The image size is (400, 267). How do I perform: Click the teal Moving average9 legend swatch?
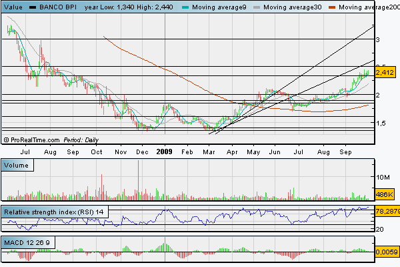click(x=185, y=7)
